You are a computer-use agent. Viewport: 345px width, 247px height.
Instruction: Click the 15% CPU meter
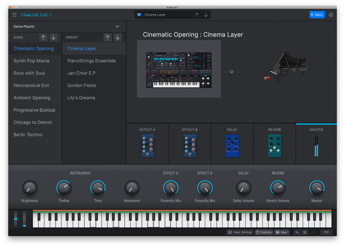click(326, 232)
